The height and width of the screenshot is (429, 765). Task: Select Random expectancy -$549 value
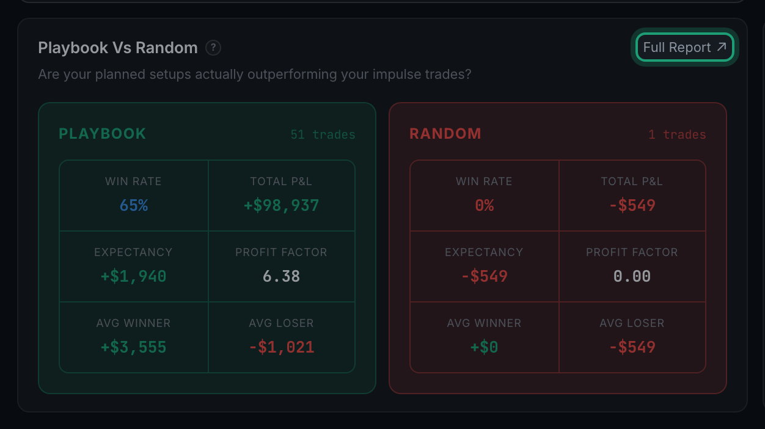tap(485, 276)
